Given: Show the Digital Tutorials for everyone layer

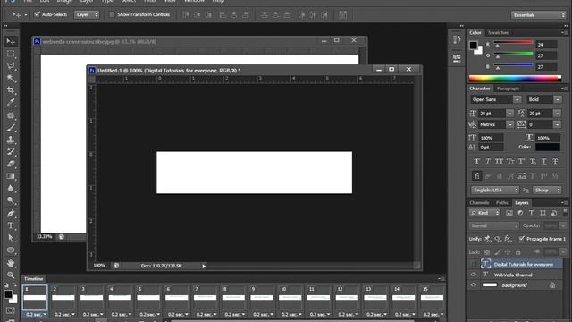Looking at the screenshot, I should (473, 264).
